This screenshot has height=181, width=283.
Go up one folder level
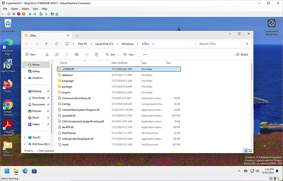(46, 44)
